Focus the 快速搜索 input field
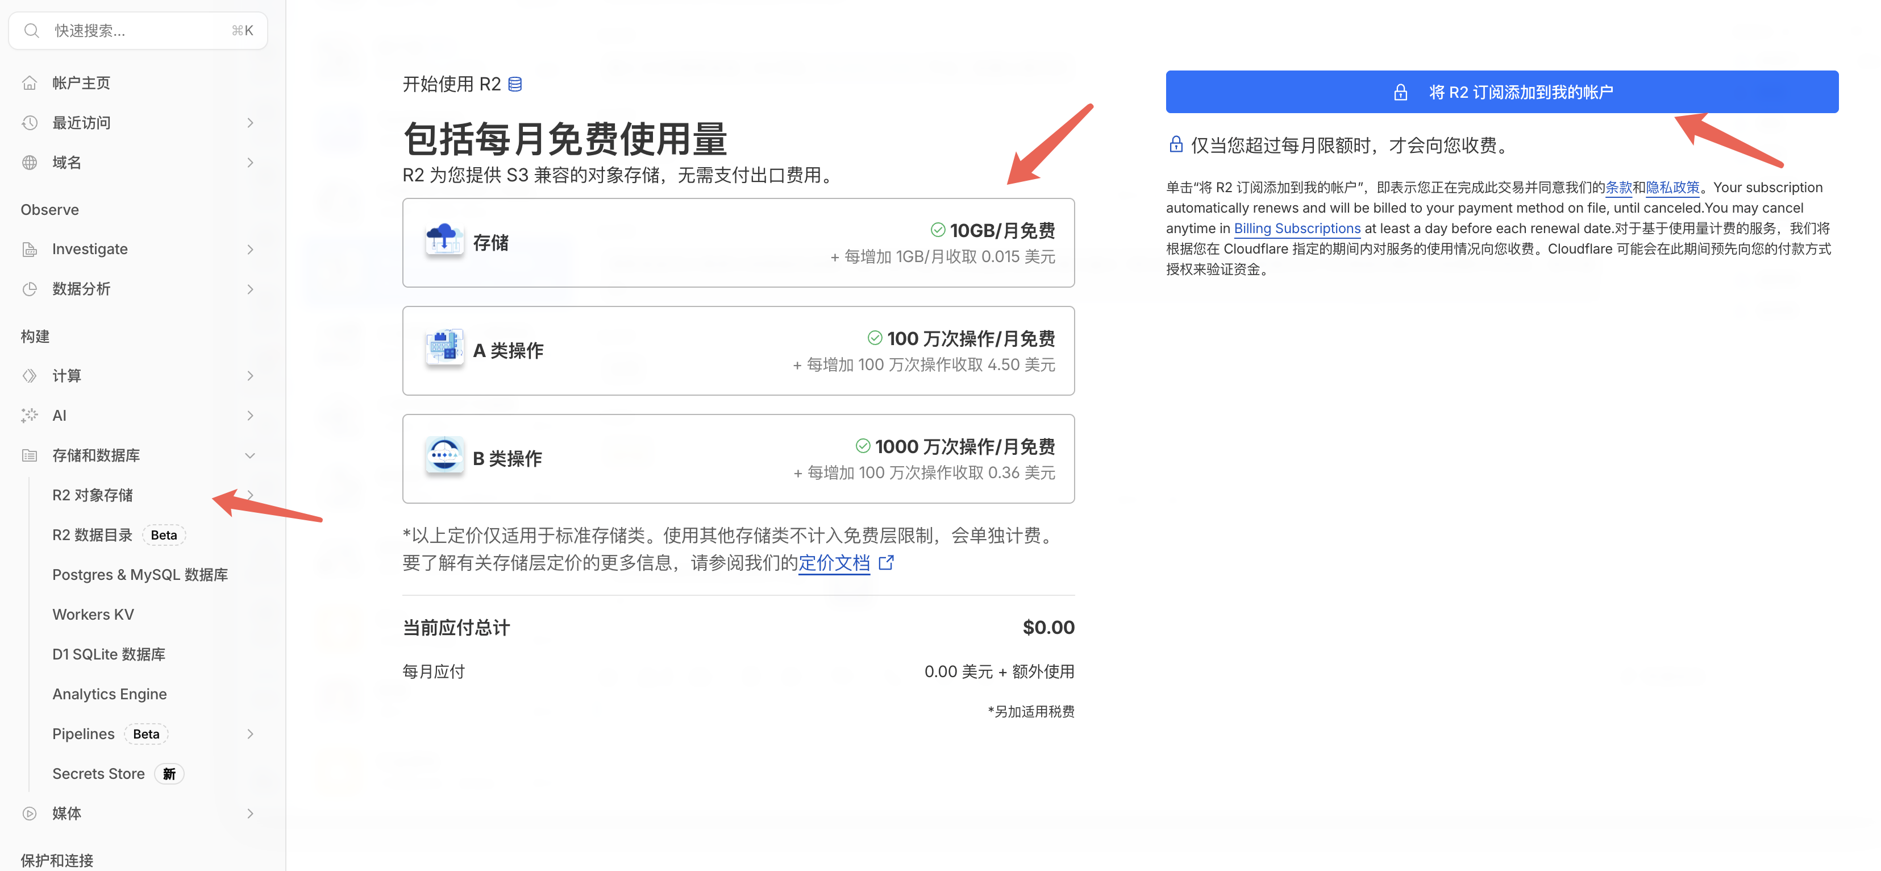This screenshot has height=871, width=1881. 138,31
